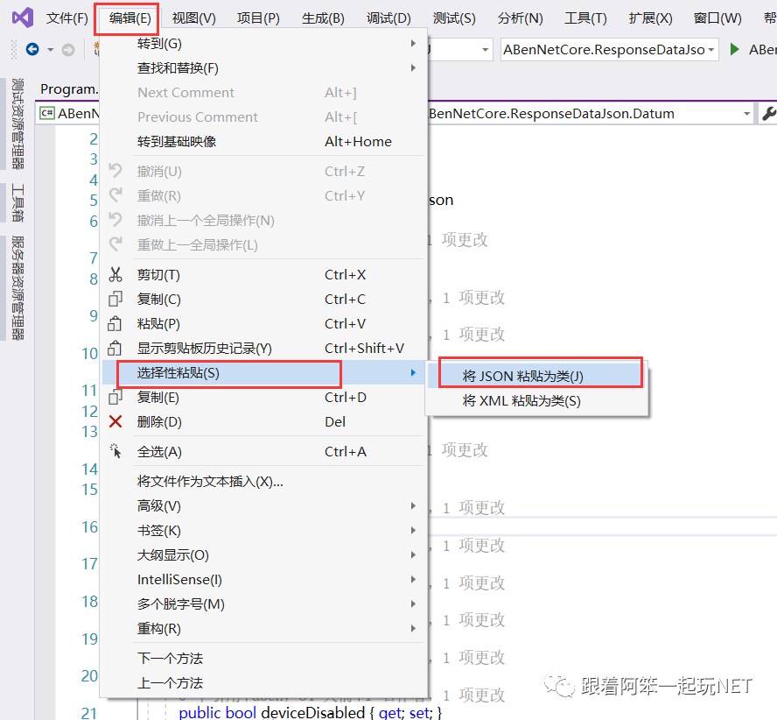Click the navigate forward arrow icon
This screenshot has width=777, height=720.
(68, 50)
